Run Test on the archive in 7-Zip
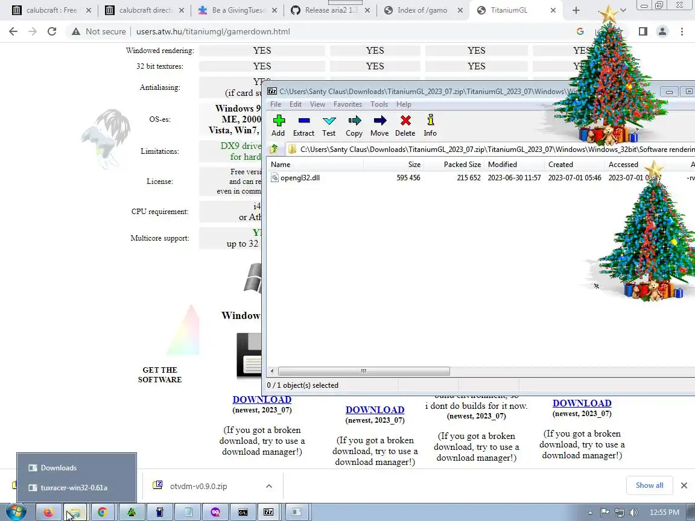The height and width of the screenshot is (521, 695). coord(329,125)
